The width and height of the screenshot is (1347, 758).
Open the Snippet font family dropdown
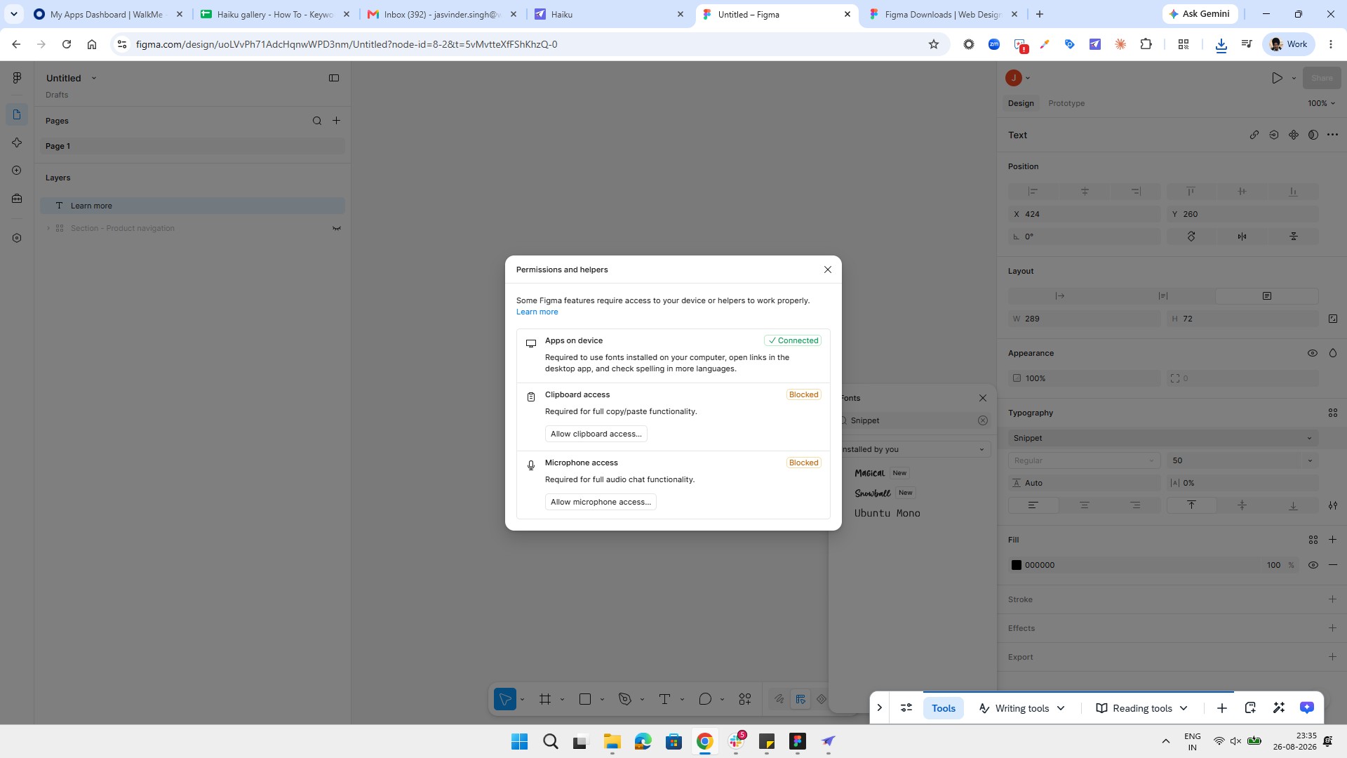pos(1163,438)
